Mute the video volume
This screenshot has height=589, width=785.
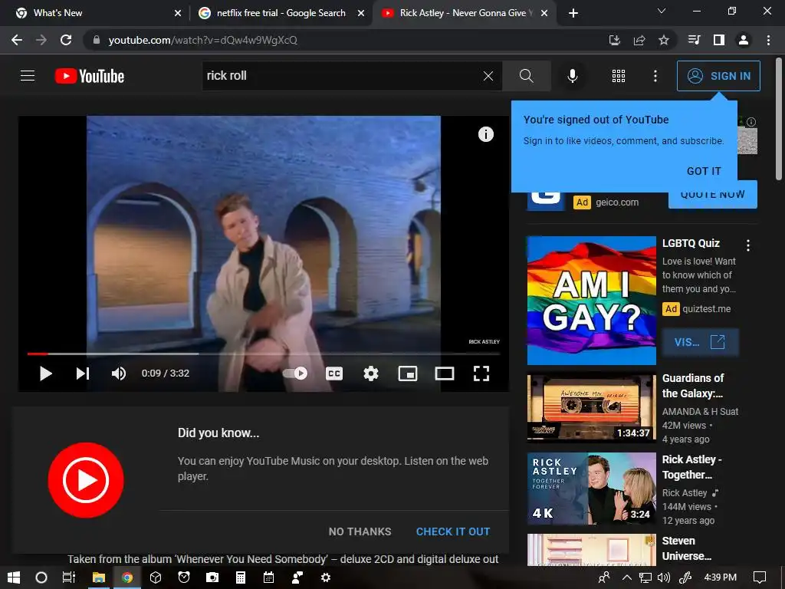(x=119, y=373)
